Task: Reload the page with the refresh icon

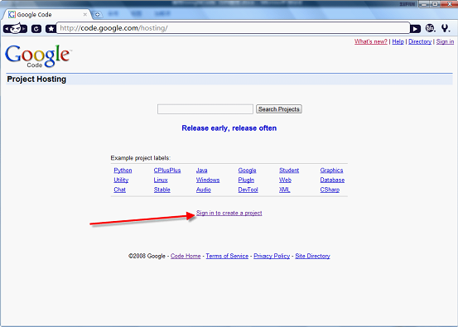Action: (x=36, y=29)
